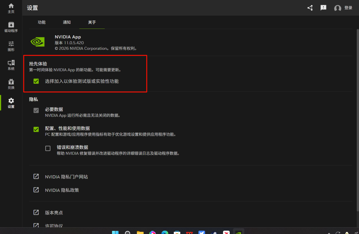Open the 系统 system section

tap(11, 65)
